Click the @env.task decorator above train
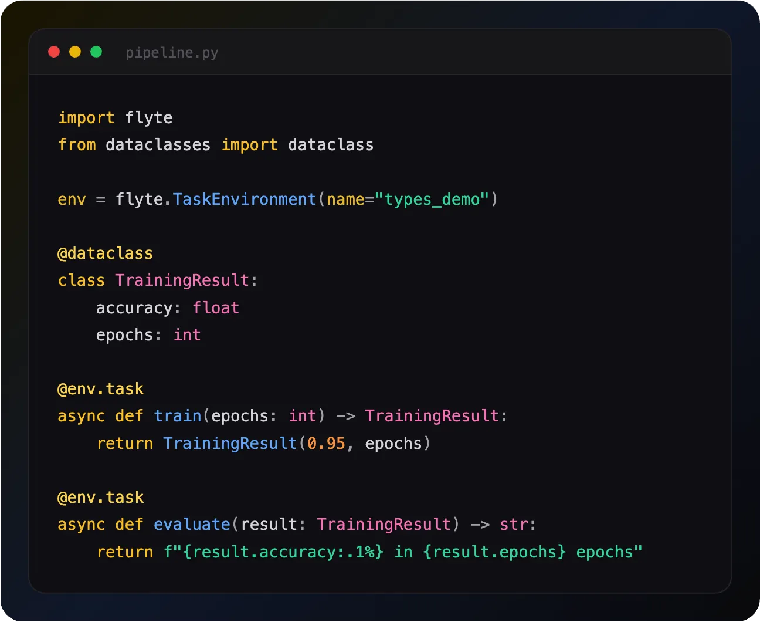The width and height of the screenshot is (760, 622). point(101,389)
